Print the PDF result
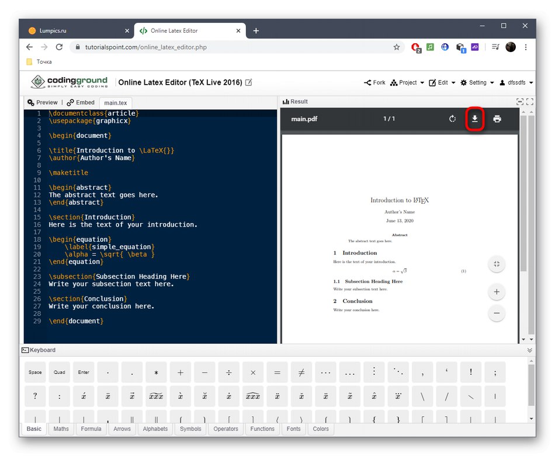Image resolution: width=555 pixels, height=456 pixels. tap(497, 119)
